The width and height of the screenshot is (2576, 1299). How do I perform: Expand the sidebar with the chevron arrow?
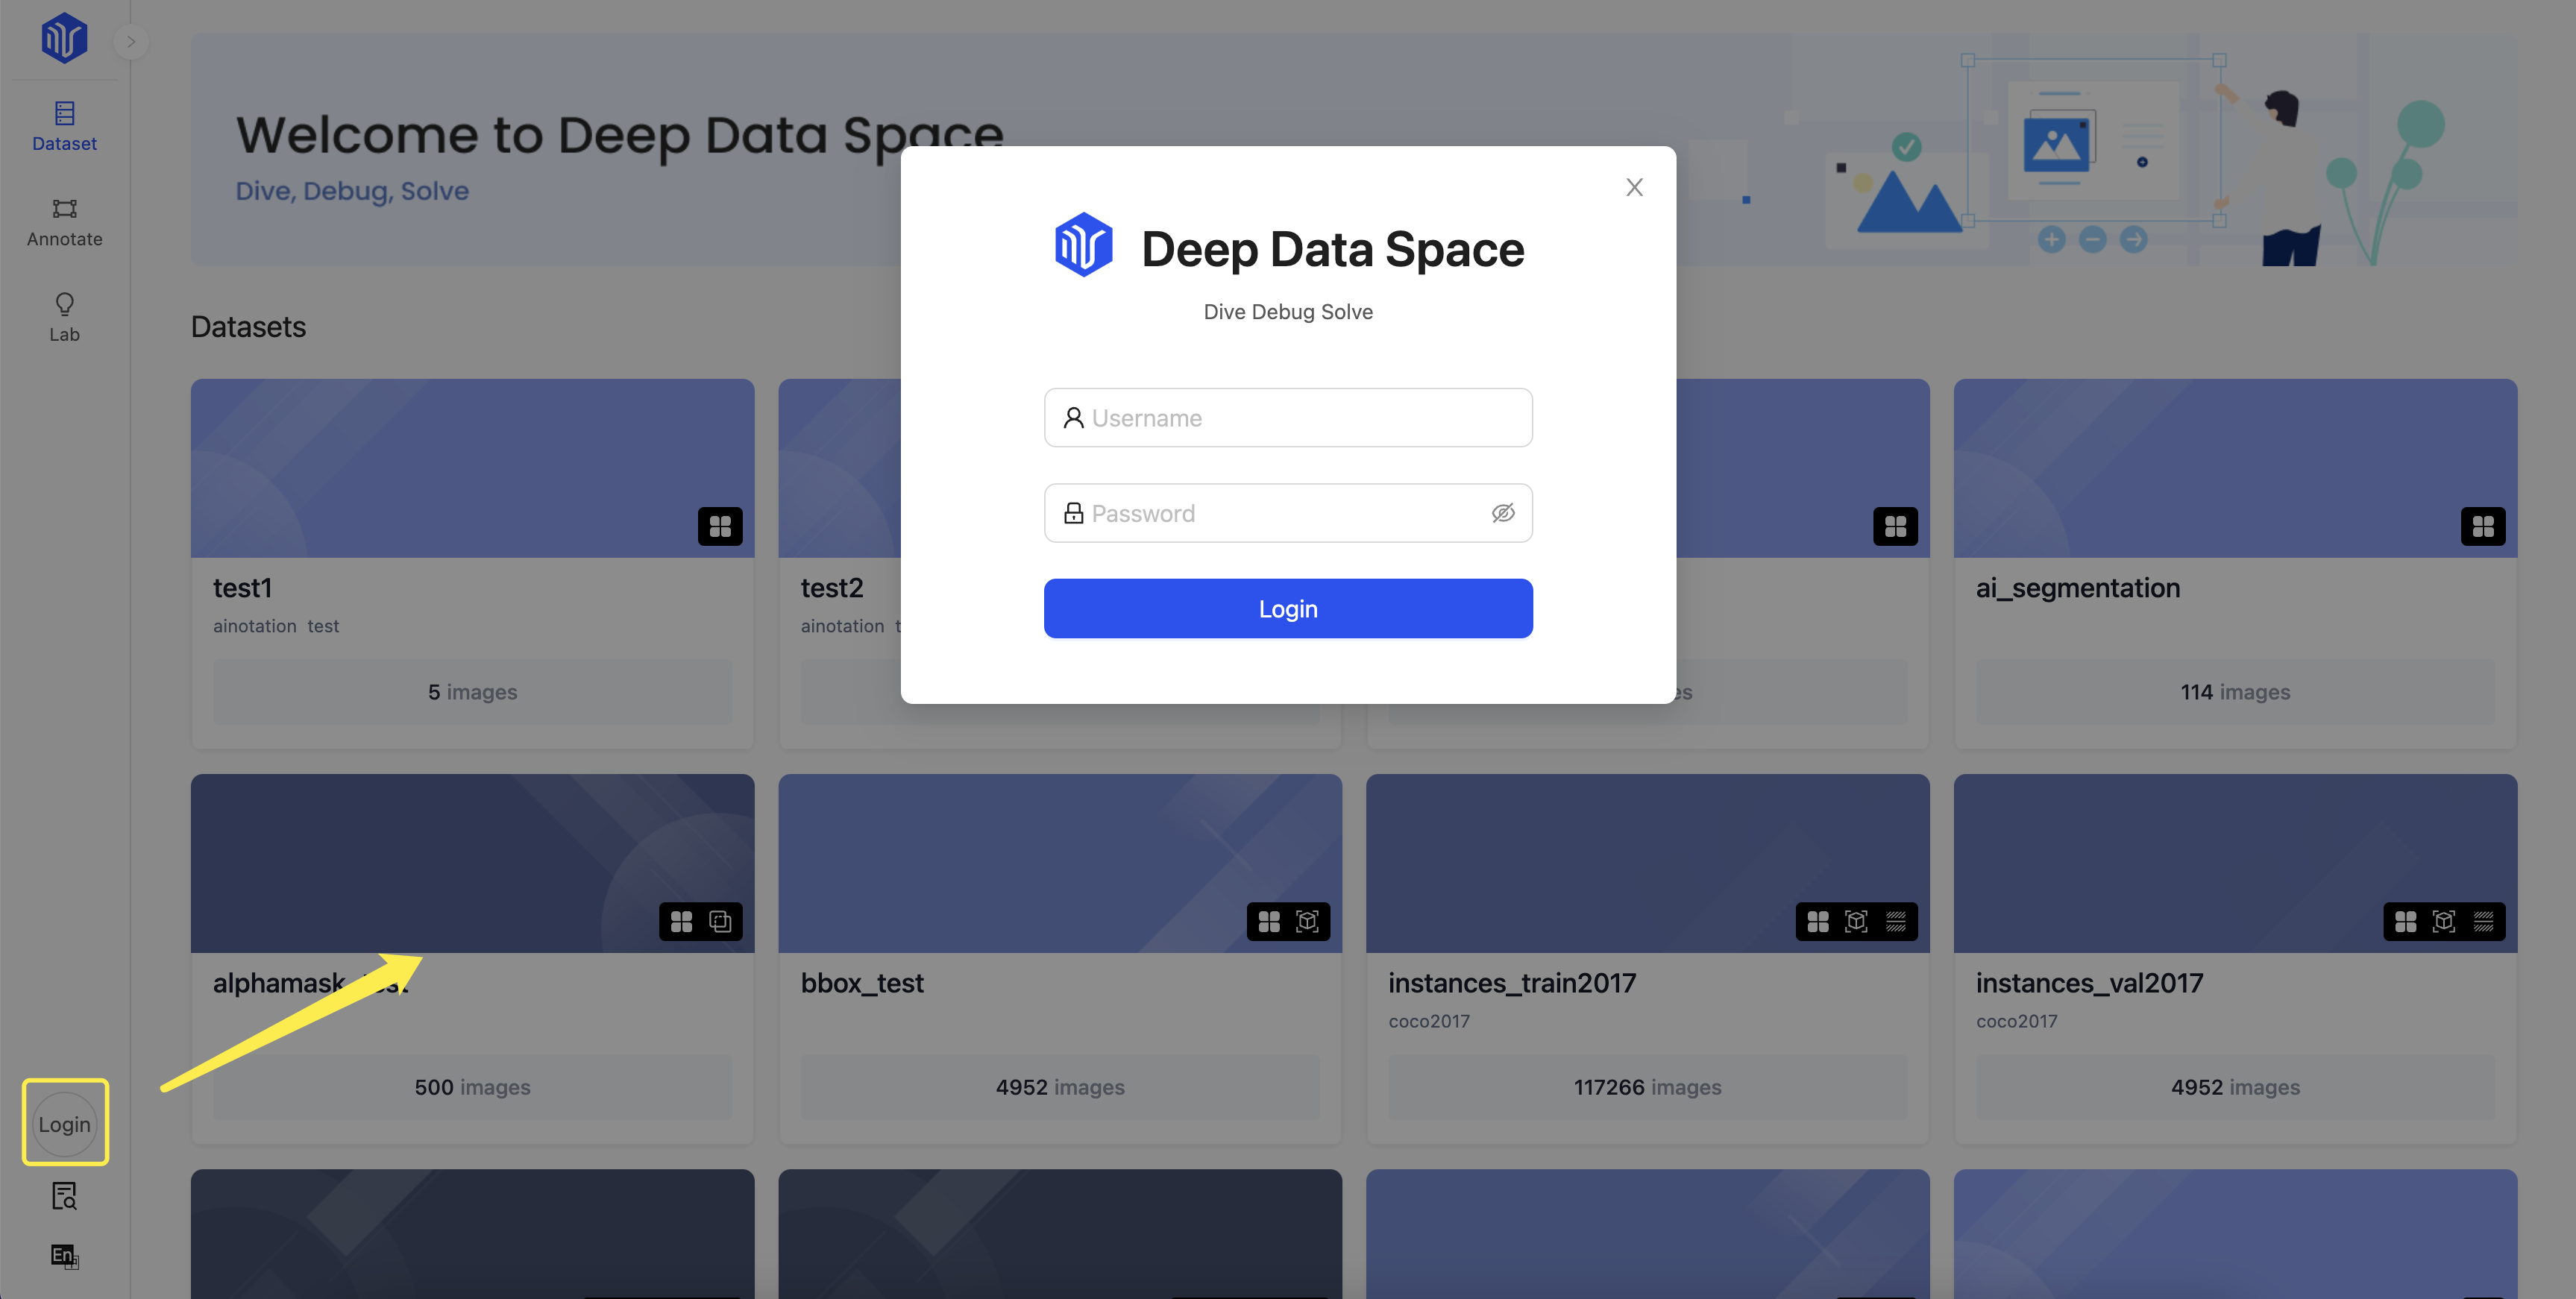(131, 42)
